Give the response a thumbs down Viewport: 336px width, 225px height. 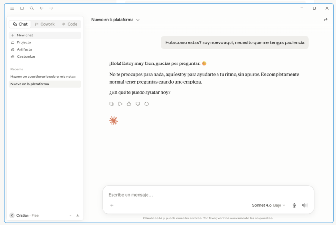(x=138, y=104)
